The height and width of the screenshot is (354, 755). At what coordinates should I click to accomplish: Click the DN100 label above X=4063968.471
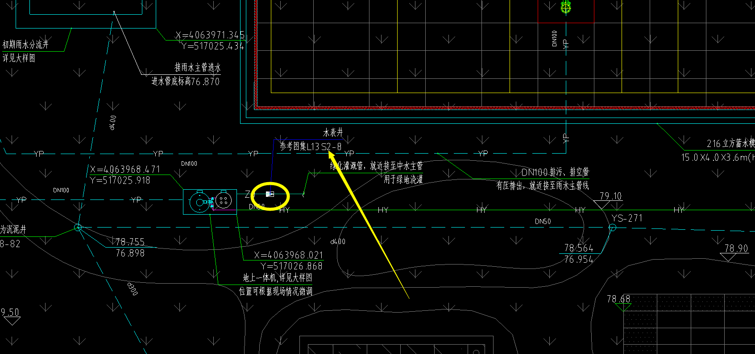pos(189,164)
